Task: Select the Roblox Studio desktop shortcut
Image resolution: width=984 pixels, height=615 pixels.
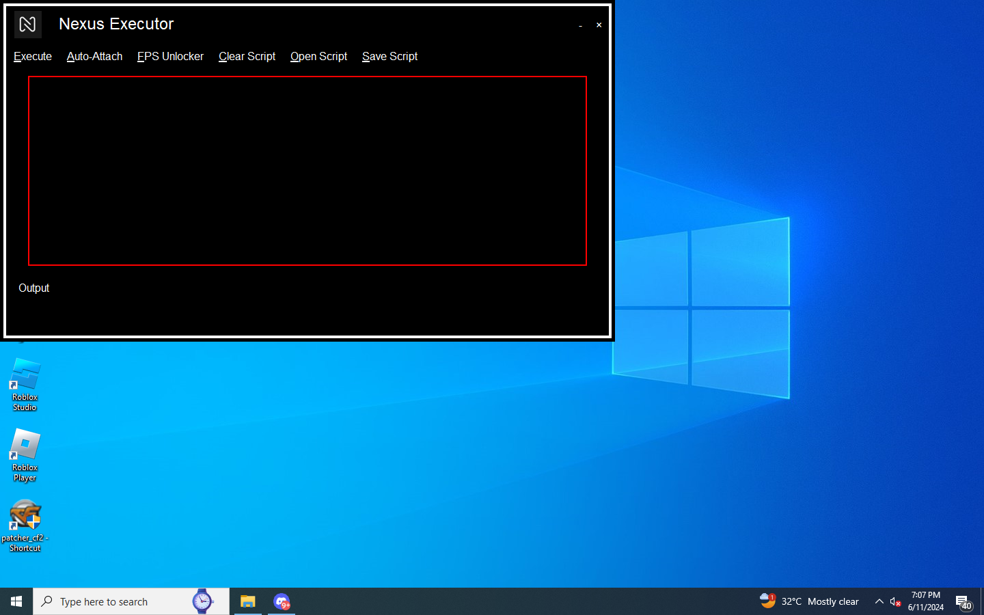Action: (25, 385)
